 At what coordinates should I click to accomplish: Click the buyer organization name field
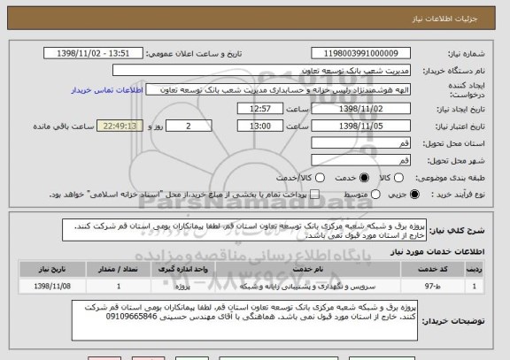(261, 70)
